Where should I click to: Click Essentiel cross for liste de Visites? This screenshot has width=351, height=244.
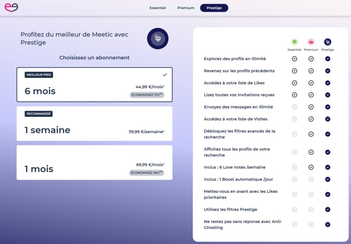pos(294,119)
